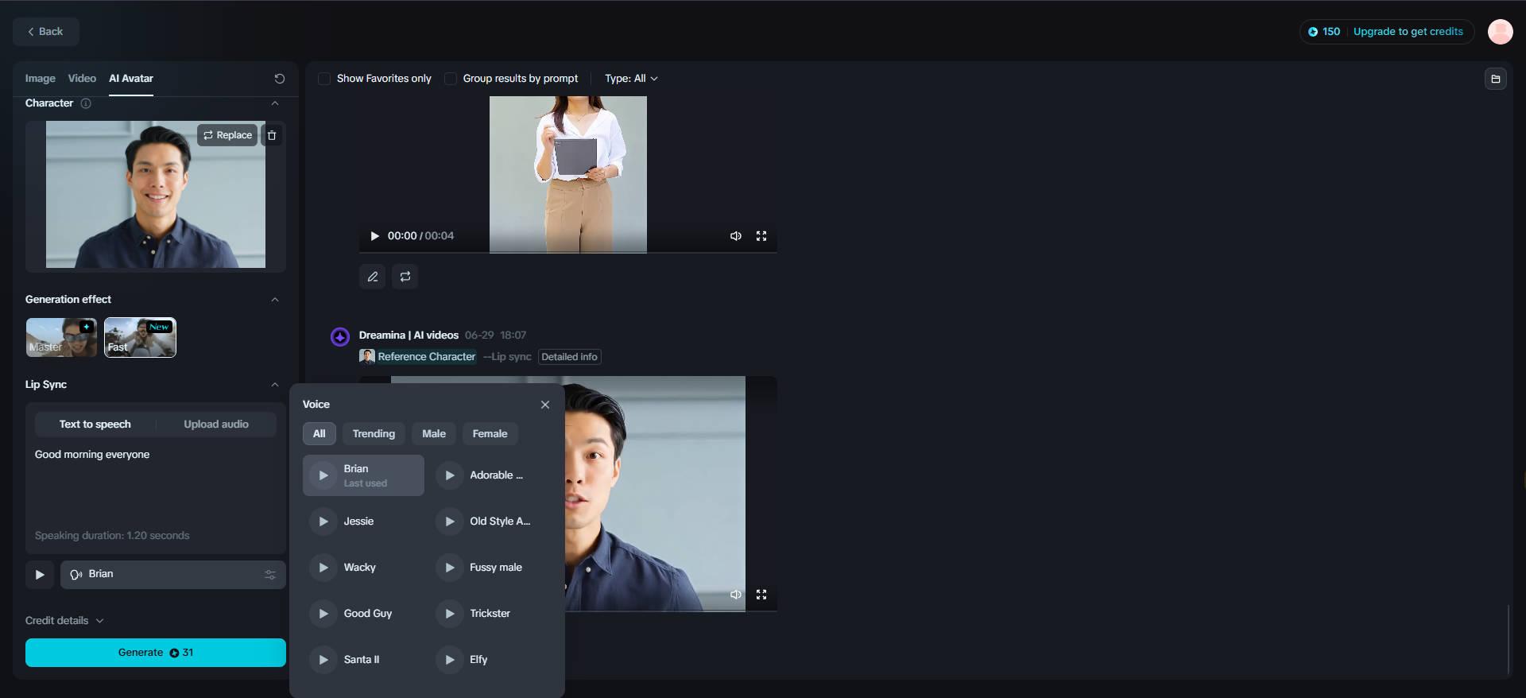Collapse the Character section

pos(275,103)
